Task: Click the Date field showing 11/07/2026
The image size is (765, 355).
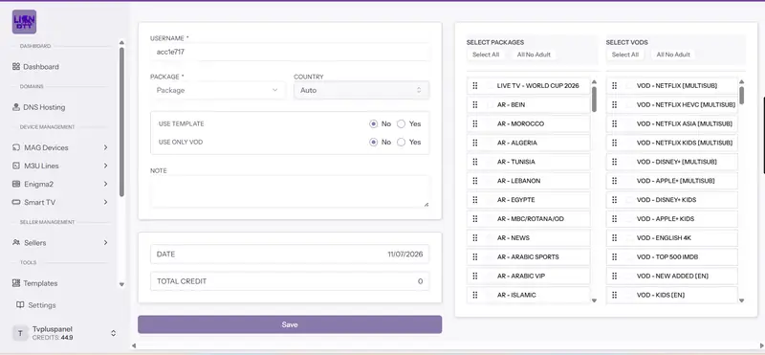Action: (290, 255)
